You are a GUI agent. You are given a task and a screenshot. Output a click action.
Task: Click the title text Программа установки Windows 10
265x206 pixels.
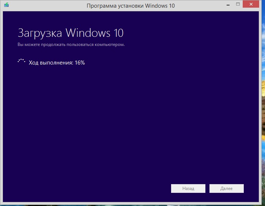tap(126, 6)
